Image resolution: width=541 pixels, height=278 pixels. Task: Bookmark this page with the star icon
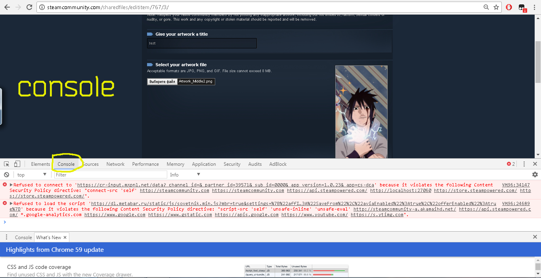pyautogui.click(x=496, y=7)
